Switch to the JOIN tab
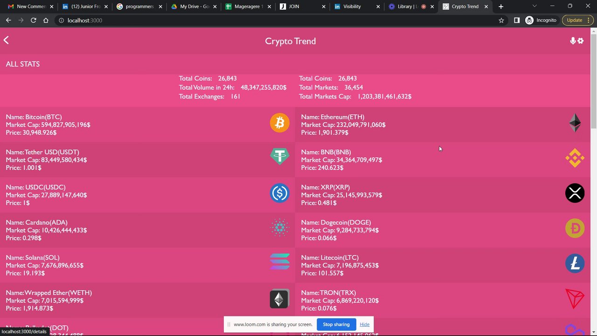This screenshot has height=336, width=597. [x=302, y=7]
